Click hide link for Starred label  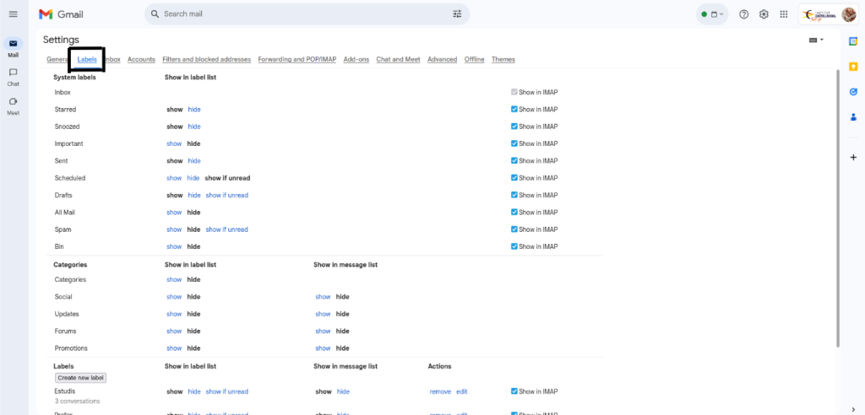coord(194,110)
